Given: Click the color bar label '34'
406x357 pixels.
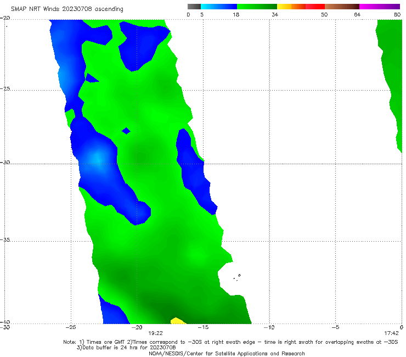Looking at the screenshot, I should point(275,14).
